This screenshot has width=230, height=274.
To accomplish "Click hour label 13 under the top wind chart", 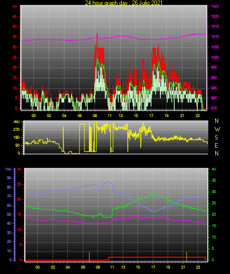I will click(x=120, y=116).
